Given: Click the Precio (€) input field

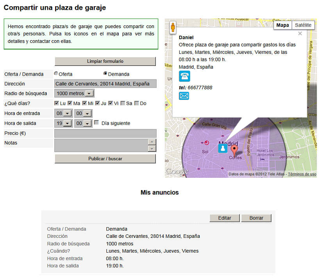Looking at the screenshot, I should pos(105,133).
